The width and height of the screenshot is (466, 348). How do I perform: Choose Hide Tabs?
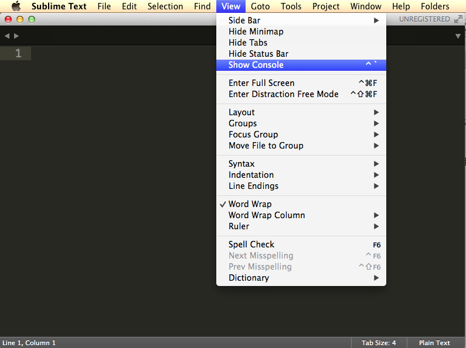point(301,43)
